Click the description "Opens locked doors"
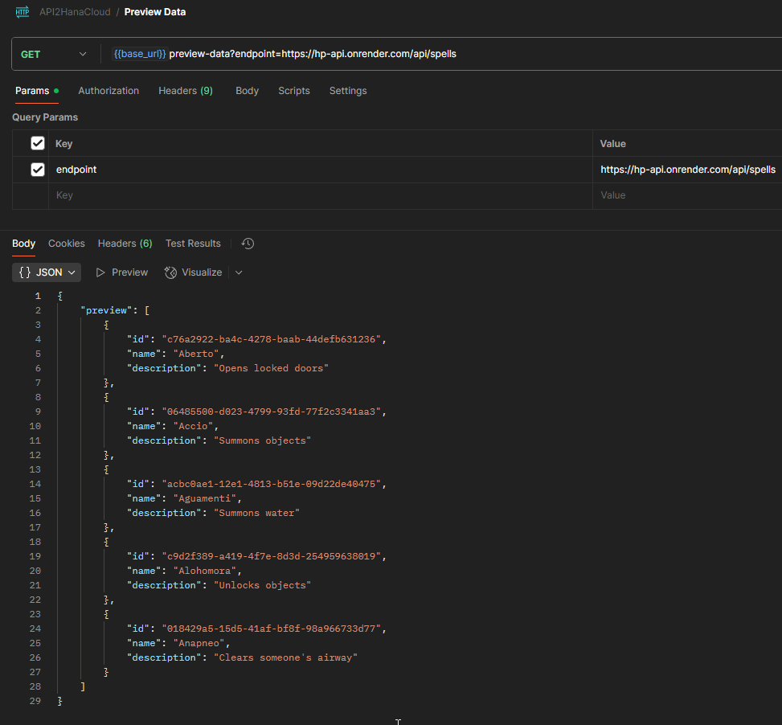 (x=272, y=368)
